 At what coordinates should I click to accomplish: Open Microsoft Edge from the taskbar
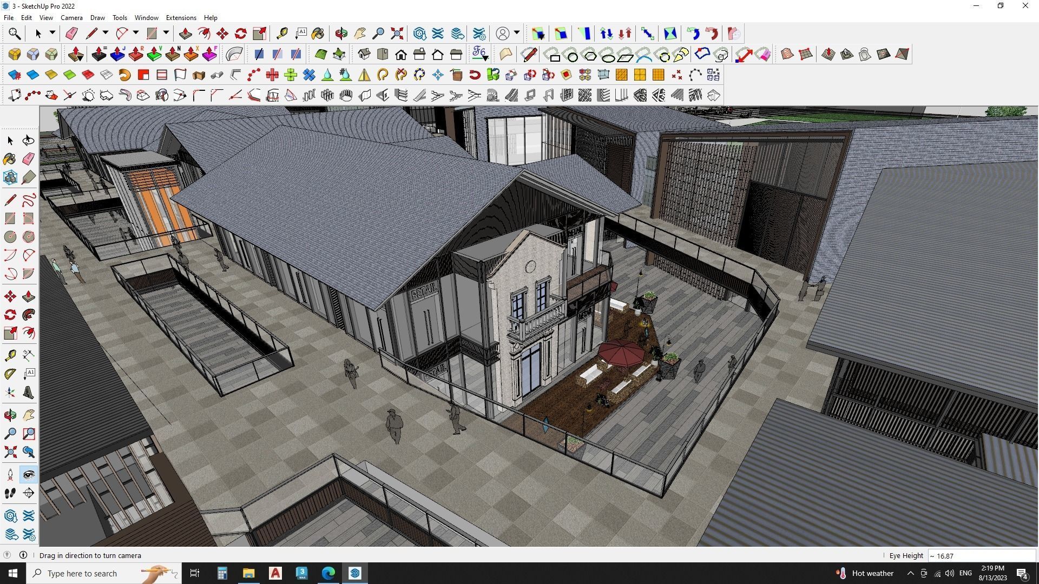point(328,573)
